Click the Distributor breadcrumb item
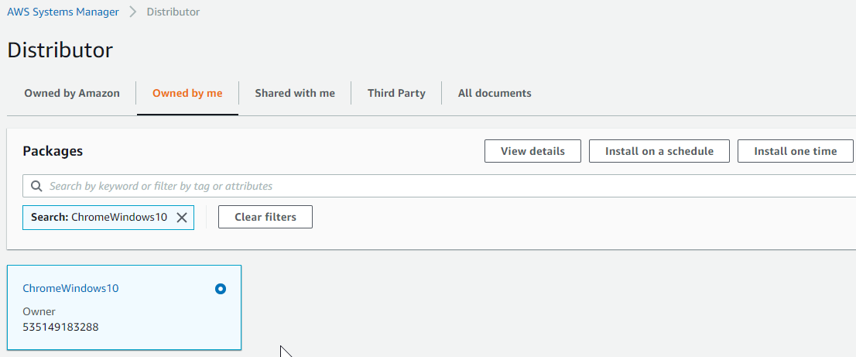This screenshot has height=357, width=856. 173,12
